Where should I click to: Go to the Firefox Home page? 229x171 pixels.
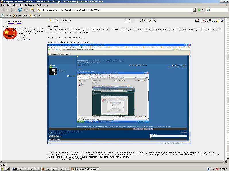pyautogui.click(x=33, y=10)
